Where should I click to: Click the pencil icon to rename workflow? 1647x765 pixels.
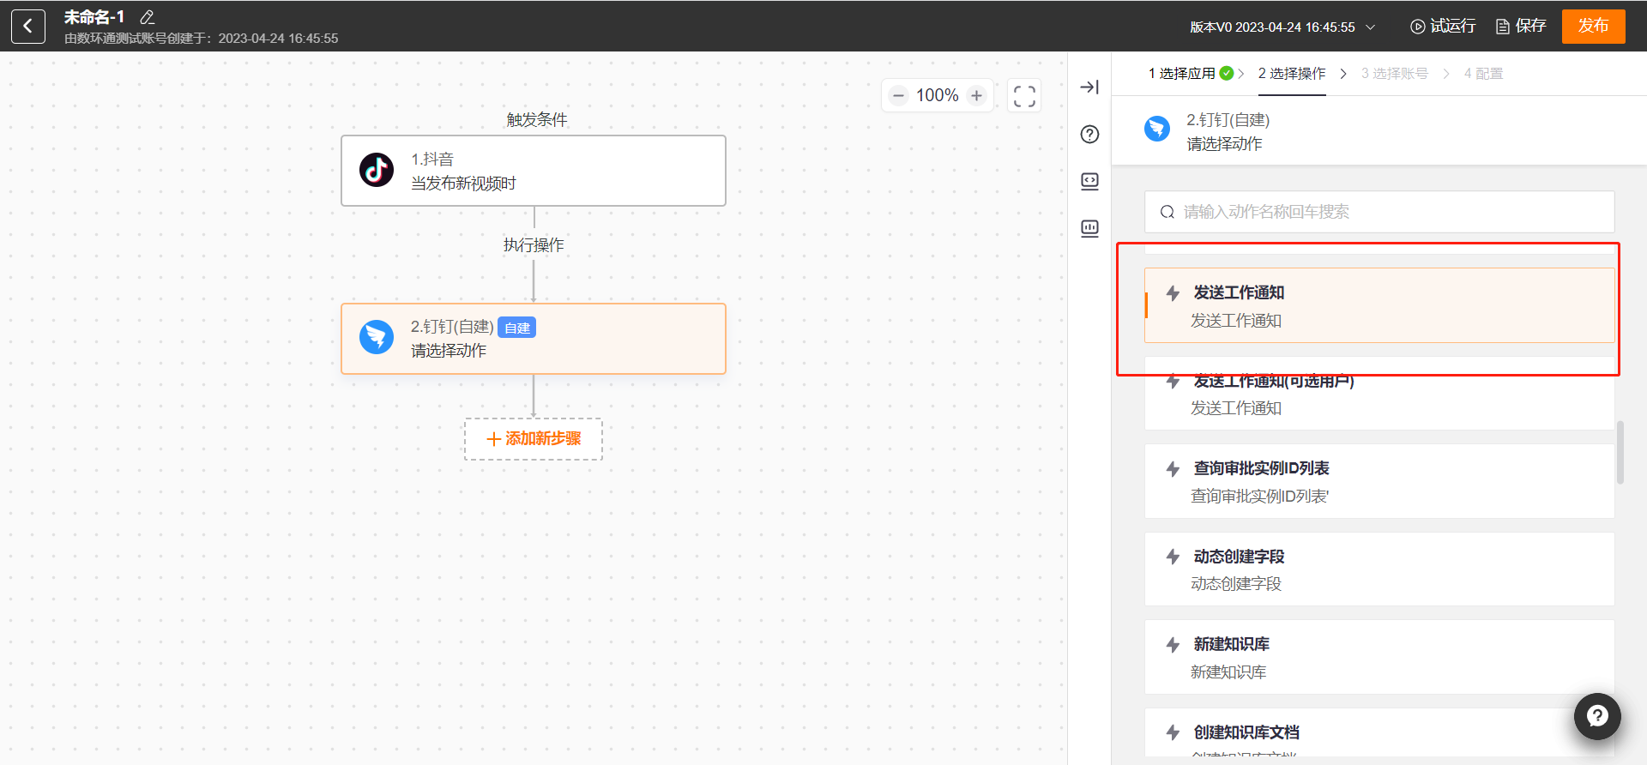pyautogui.click(x=147, y=17)
